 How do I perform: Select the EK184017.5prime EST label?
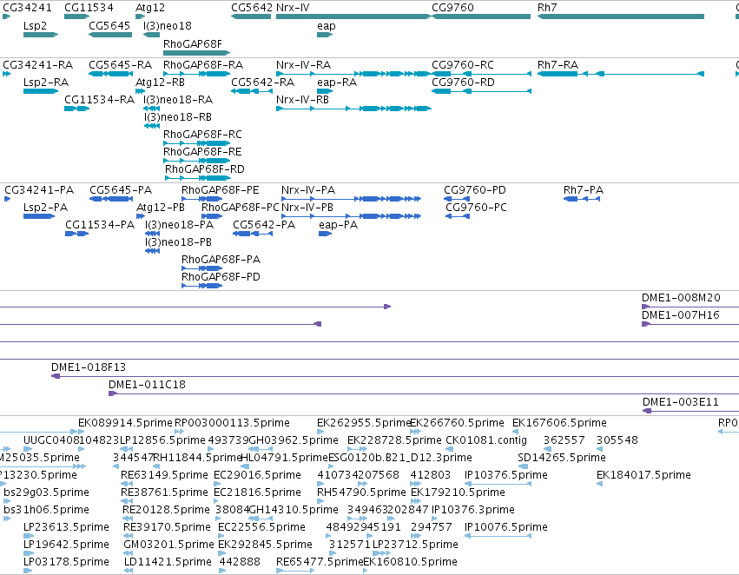[x=643, y=475]
